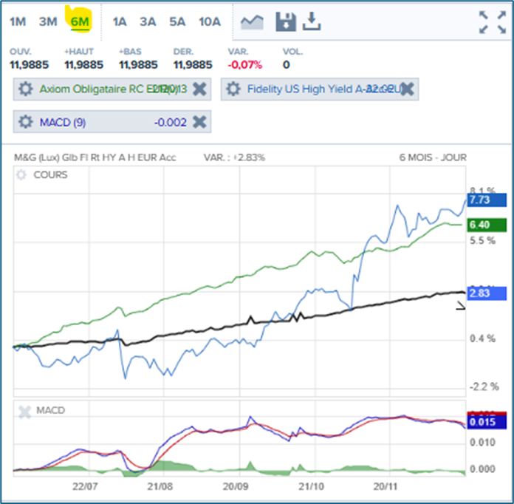Close the MACD lower panel

tap(24, 412)
